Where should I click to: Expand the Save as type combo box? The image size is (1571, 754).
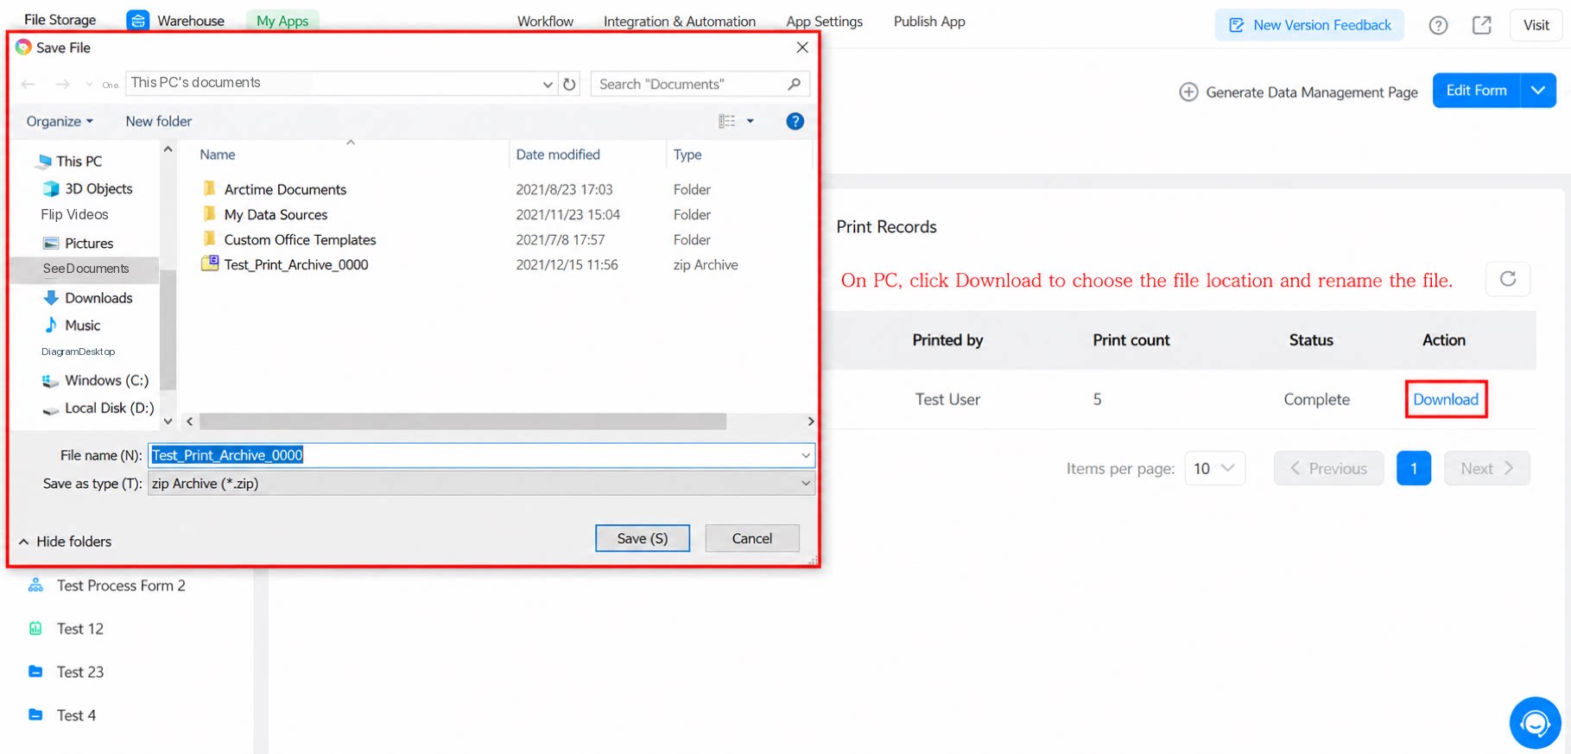(481, 484)
